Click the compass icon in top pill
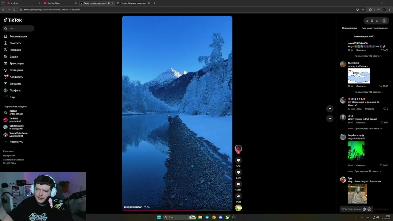 [x=367, y=21]
